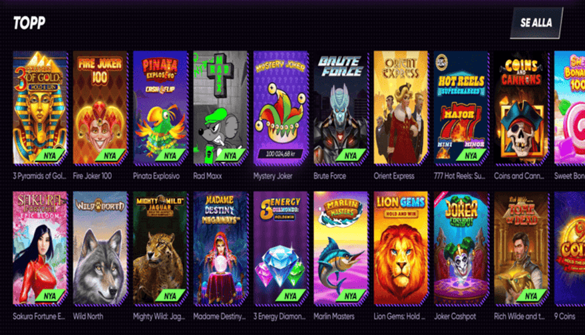This screenshot has height=335, width=585.
Task: Launch the Mighty Wild Jaguar game tile
Action: pos(160,248)
